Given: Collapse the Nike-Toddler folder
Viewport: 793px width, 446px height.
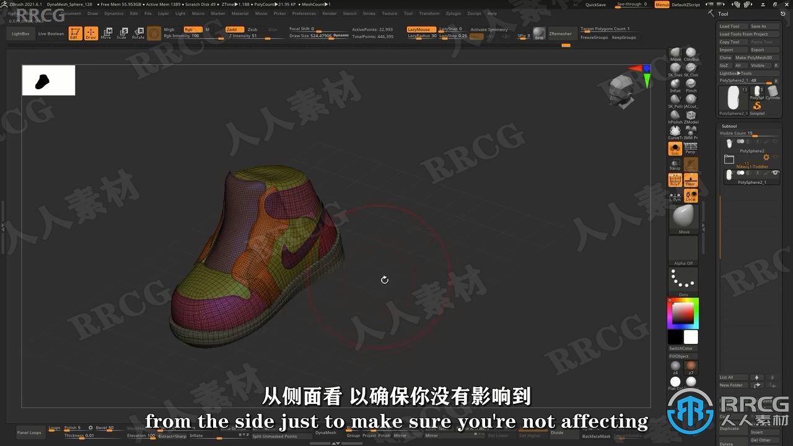Looking at the screenshot, I should [x=729, y=159].
